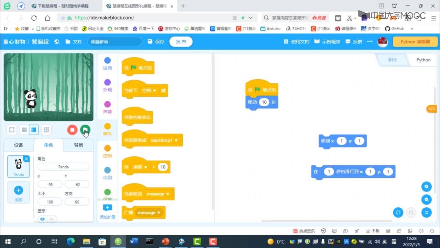Open Word from the taskbar
Image resolution: width=440 pixels, height=248 pixels.
tap(134, 241)
